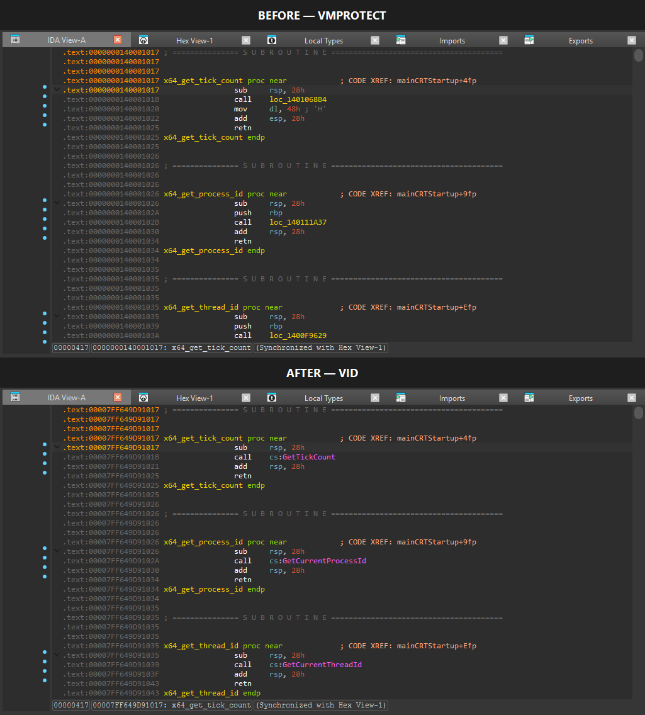The height and width of the screenshot is (715, 645).
Task: Toggle breakpoint dot at push rbp in x64_get_process_id
Action: pos(45,210)
